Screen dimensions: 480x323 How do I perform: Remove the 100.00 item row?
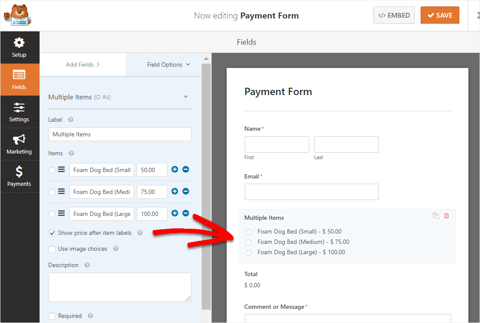pos(186,213)
